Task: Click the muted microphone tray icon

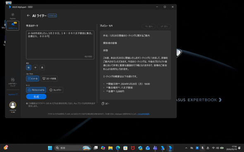Action: [x=203, y=148]
